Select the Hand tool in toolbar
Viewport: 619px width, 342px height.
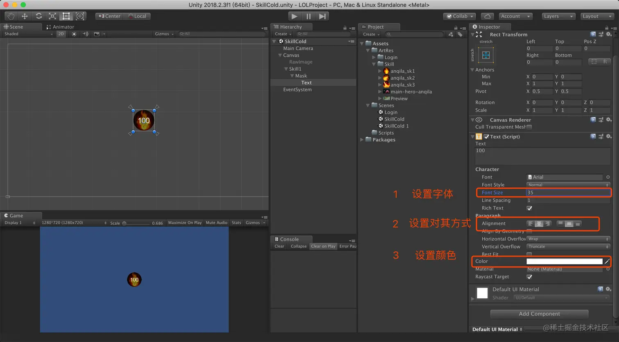pyautogui.click(x=11, y=16)
